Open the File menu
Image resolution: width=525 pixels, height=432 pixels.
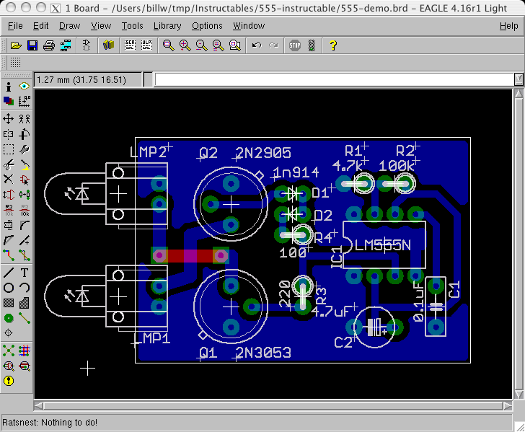pyautogui.click(x=15, y=26)
